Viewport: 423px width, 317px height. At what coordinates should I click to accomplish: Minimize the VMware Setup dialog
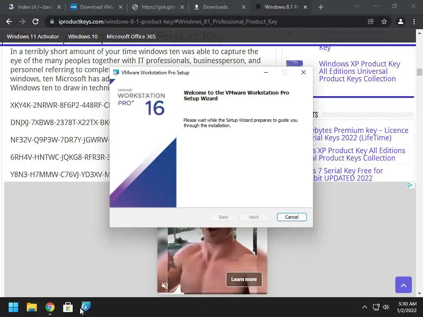pyautogui.click(x=266, y=72)
